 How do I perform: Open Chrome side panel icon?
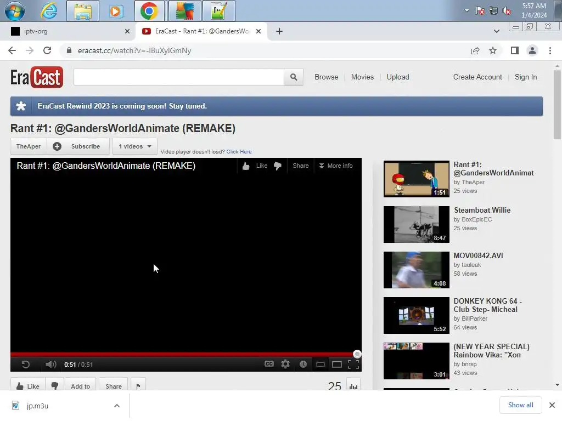[515, 50]
